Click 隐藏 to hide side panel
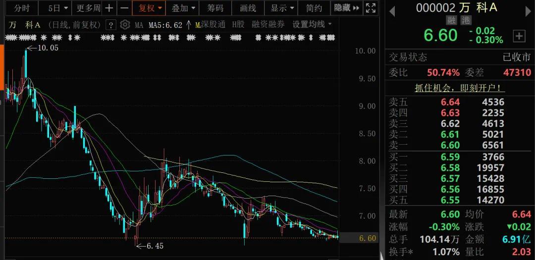 [346, 8]
